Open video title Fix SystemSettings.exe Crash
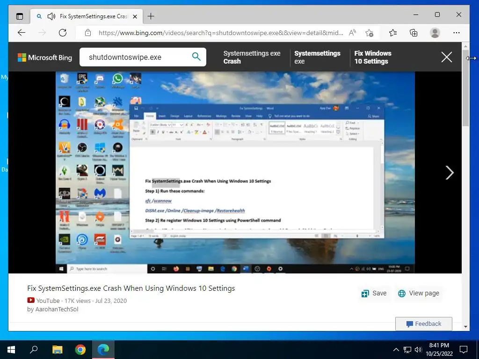Screen dimensions: 479x359 131,288
